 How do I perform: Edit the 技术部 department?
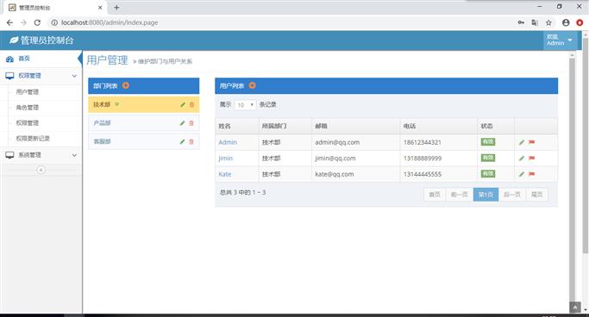(183, 105)
